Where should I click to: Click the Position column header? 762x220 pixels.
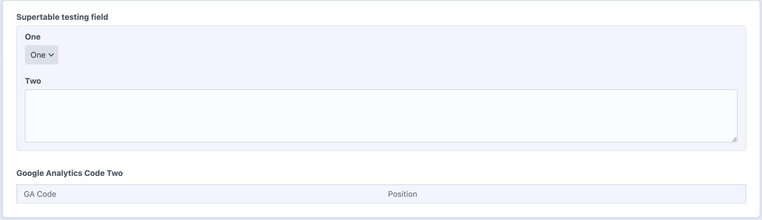[x=403, y=194]
